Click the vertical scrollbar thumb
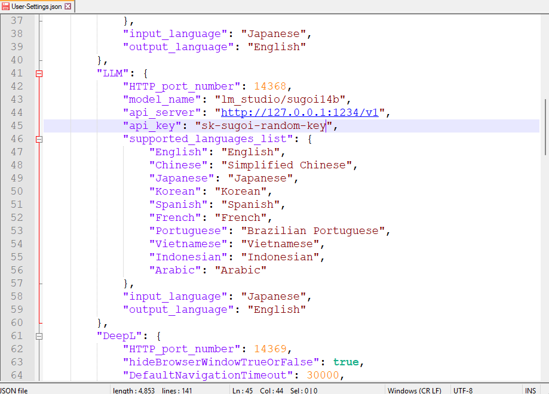 tap(545, 127)
